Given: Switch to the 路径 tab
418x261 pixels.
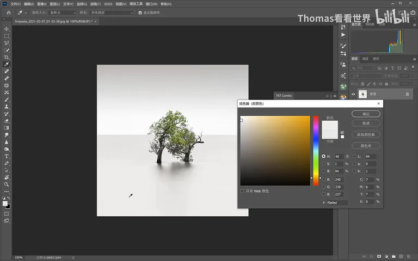Looking at the screenshot, I should tap(376, 59).
